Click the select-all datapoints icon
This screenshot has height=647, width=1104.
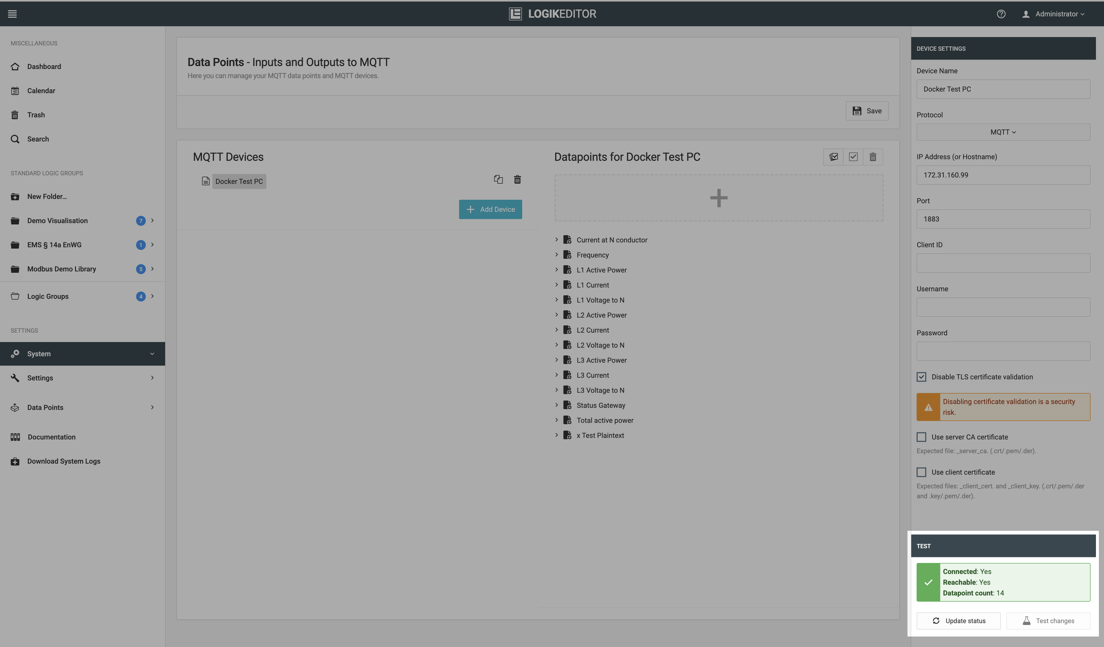tap(833, 157)
